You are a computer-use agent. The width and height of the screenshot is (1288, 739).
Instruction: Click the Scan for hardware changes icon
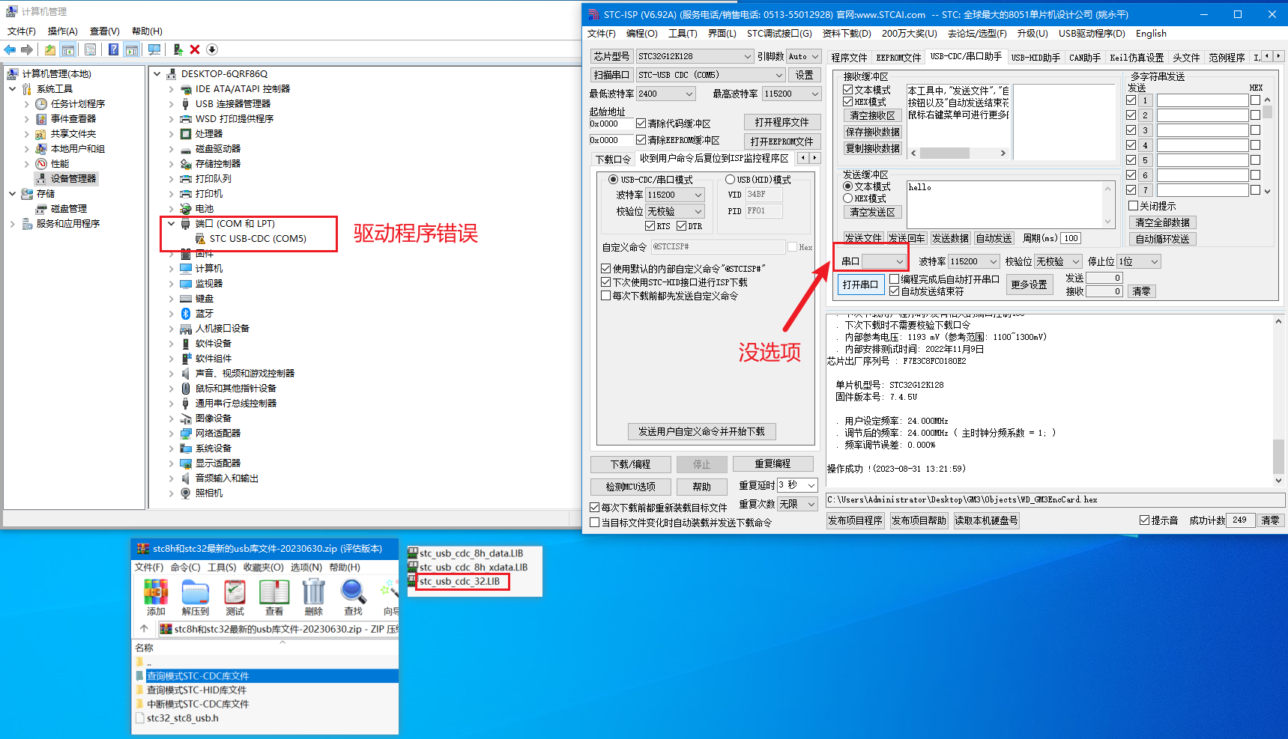click(x=154, y=49)
